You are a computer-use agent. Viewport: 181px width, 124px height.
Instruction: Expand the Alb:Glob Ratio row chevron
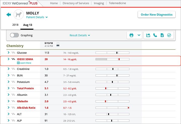click(x=9, y=107)
